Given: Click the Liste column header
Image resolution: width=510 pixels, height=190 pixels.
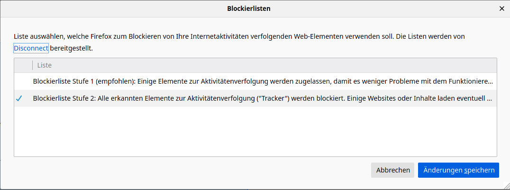Looking at the screenshot, I should tap(45, 65).
